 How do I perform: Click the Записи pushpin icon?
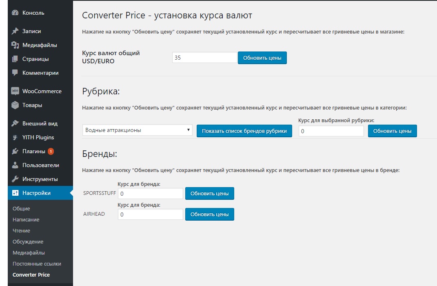(x=15, y=31)
